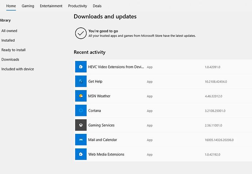Image resolution: width=252 pixels, height=174 pixels.
Task: Open the Entertainment tab
Action: 51,6
